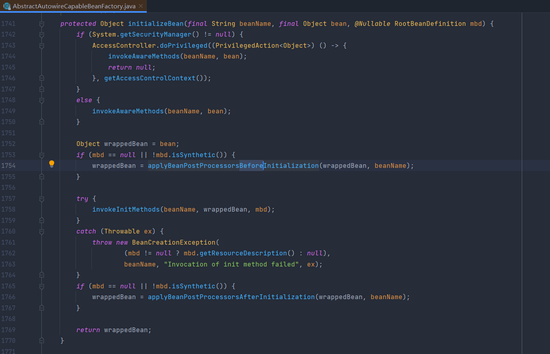
Task: Click RootBeanDefinition parameter type
Action: 430,24
